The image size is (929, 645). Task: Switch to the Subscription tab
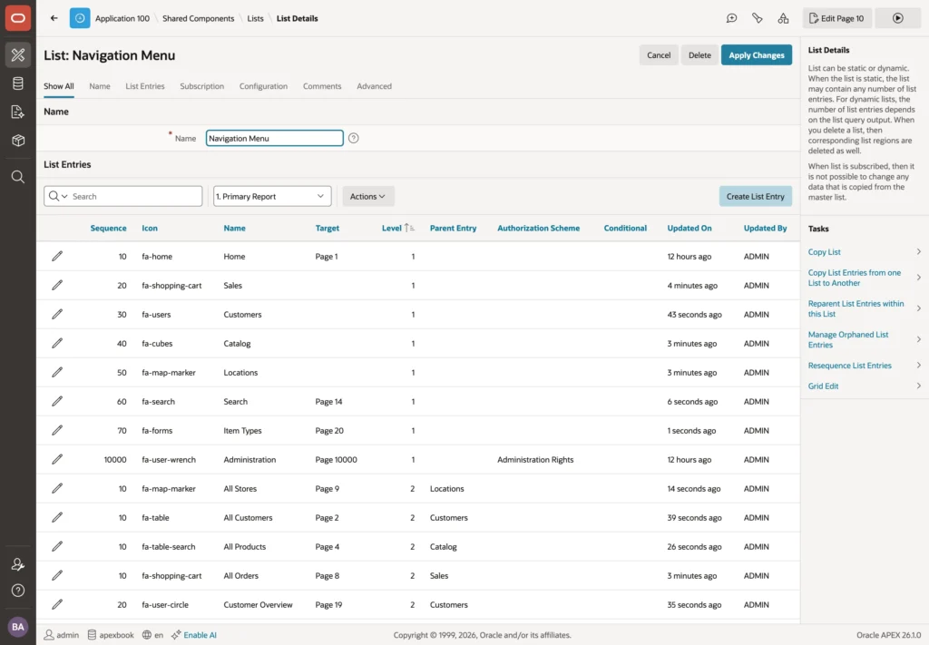pyautogui.click(x=202, y=86)
